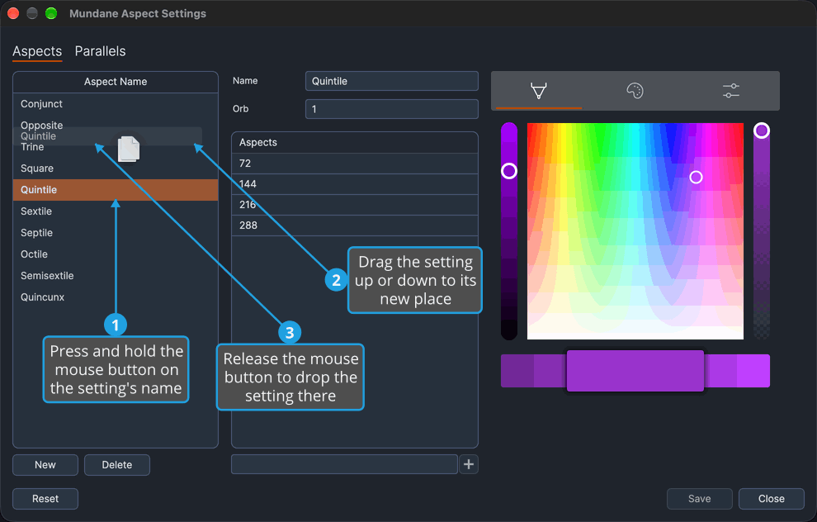Select the 72 aspect angle row
Viewport: 817px width, 522px height.
pyautogui.click(x=355, y=164)
